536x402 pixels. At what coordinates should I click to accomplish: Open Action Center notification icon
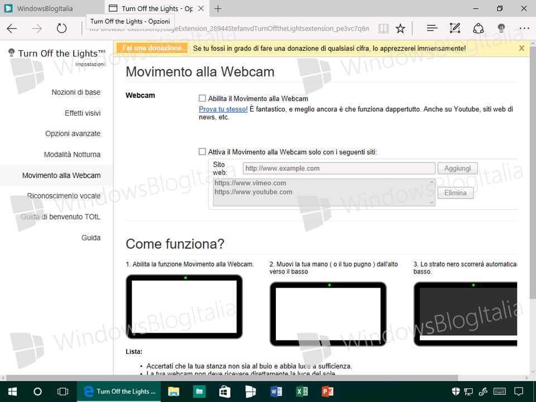(x=519, y=391)
